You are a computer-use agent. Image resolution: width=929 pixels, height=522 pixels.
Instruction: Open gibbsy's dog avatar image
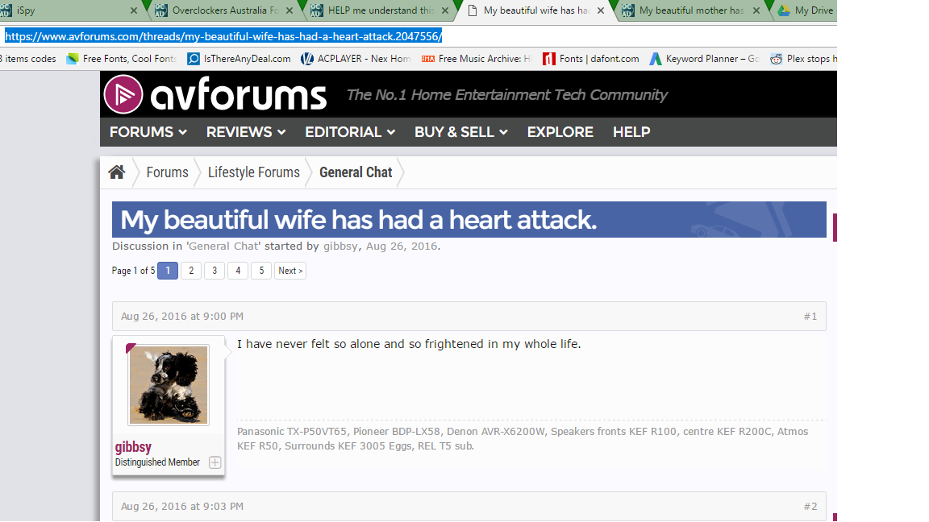(x=169, y=385)
